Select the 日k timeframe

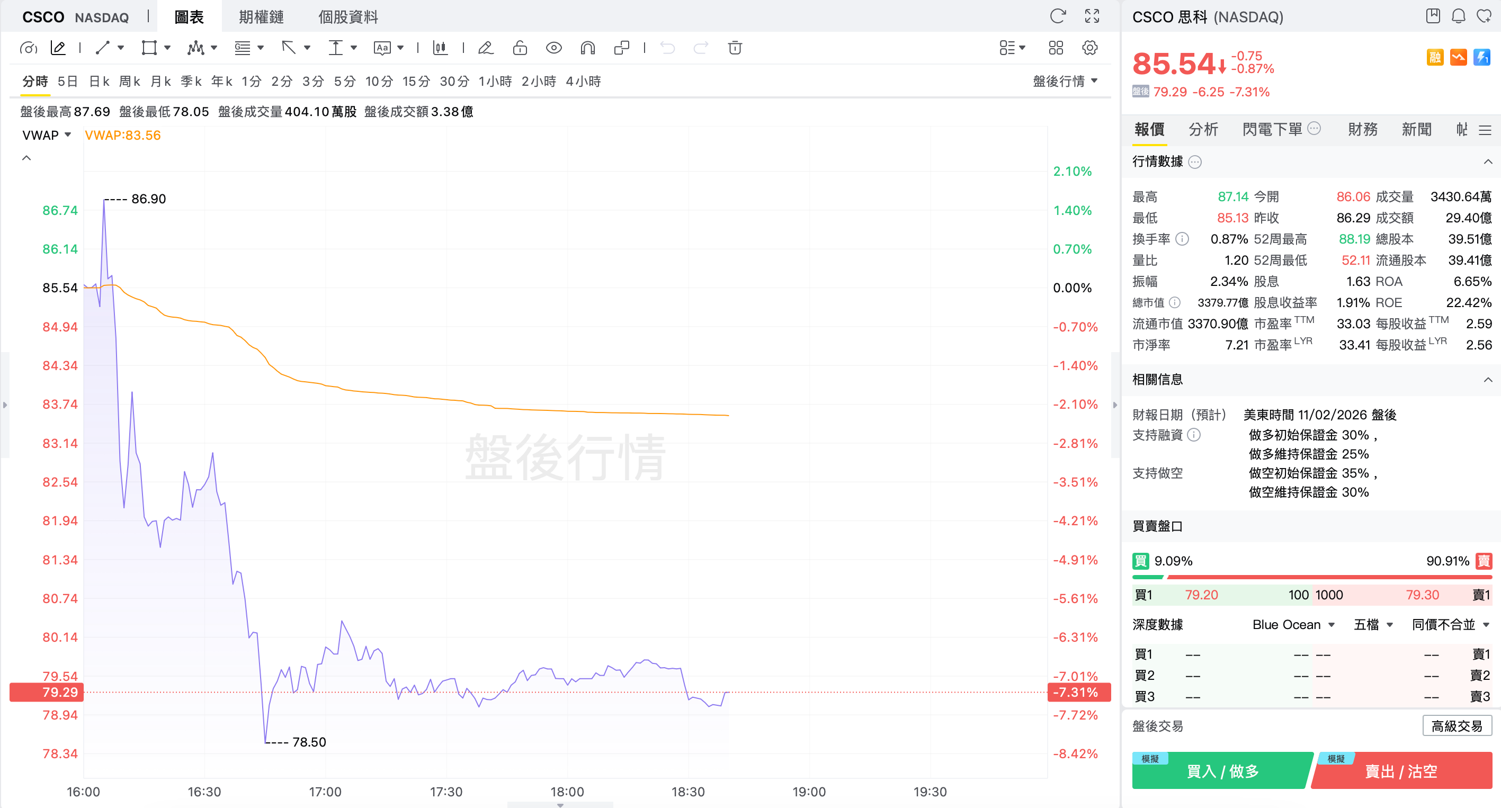click(x=99, y=81)
